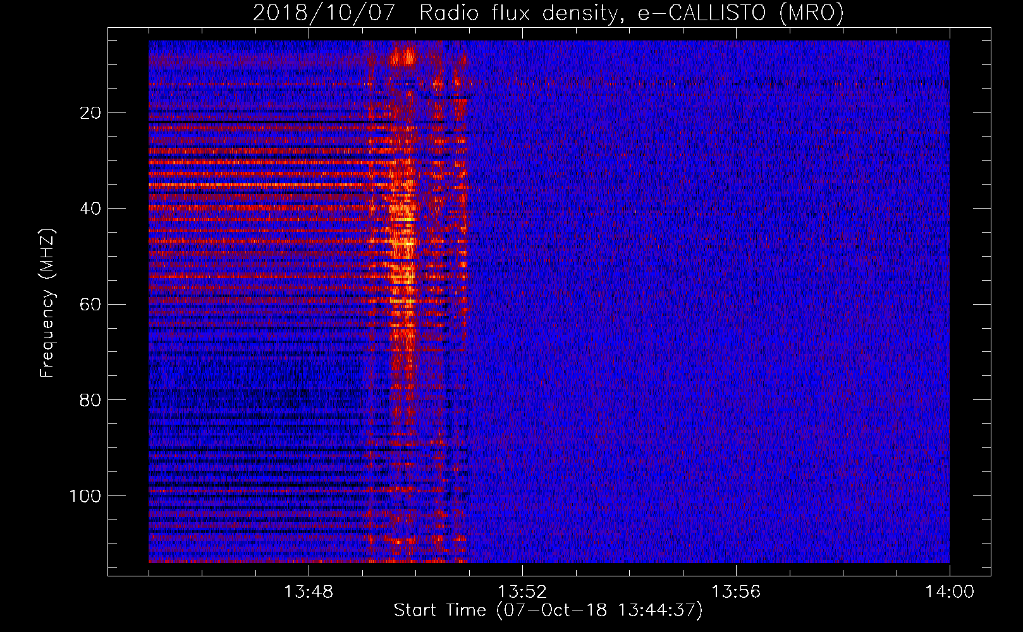Viewport: 1023px width, 632px height.
Task: Click the 'Start Time (07-Oct-18 13:44:37)' label
Action: (x=548, y=611)
